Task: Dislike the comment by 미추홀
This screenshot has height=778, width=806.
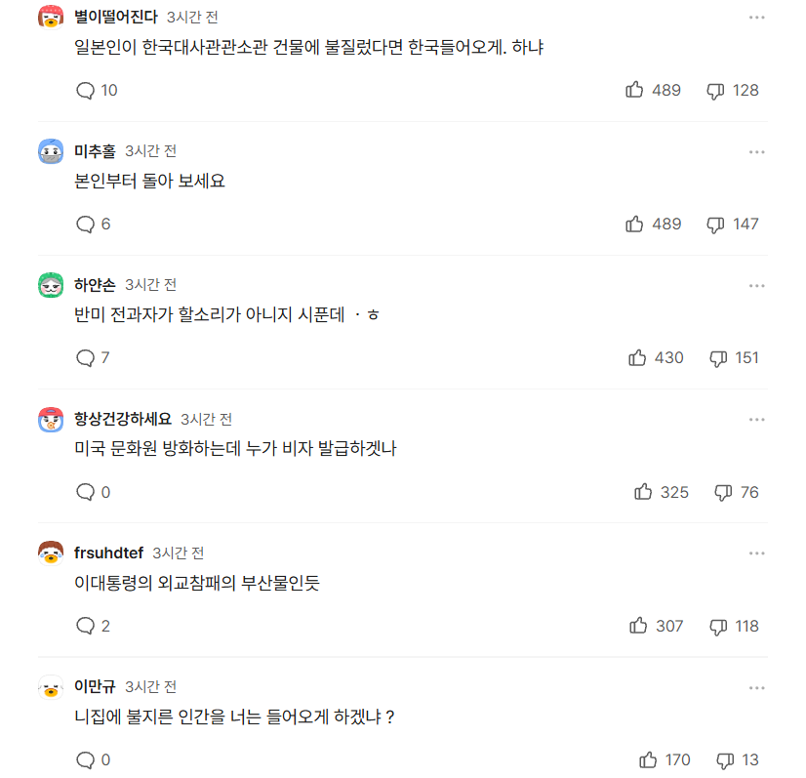Action: pyautogui.click(x=715, y=225)
